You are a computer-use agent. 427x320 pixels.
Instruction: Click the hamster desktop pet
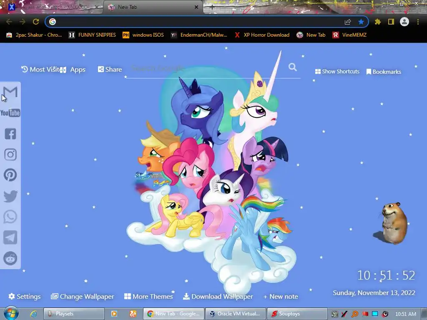394,222
